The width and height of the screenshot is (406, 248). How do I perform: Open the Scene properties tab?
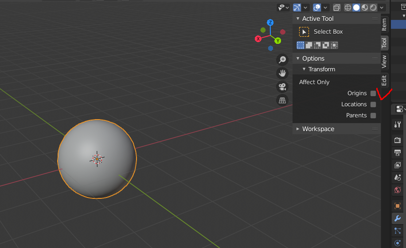tap(398, 178)
